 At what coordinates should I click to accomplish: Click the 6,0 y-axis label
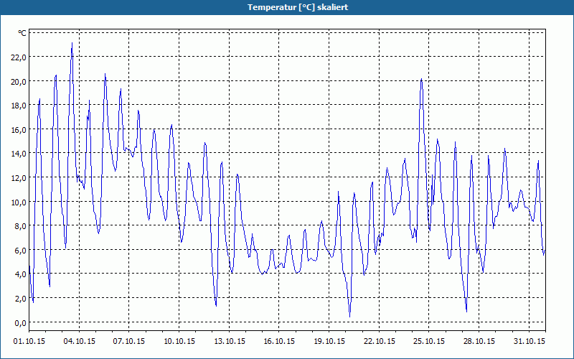[x=20, y=250]
